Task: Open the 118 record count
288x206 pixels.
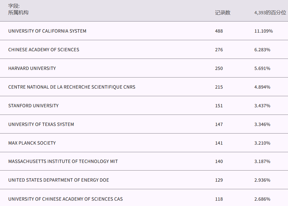Action: click(x=219, y=199)
